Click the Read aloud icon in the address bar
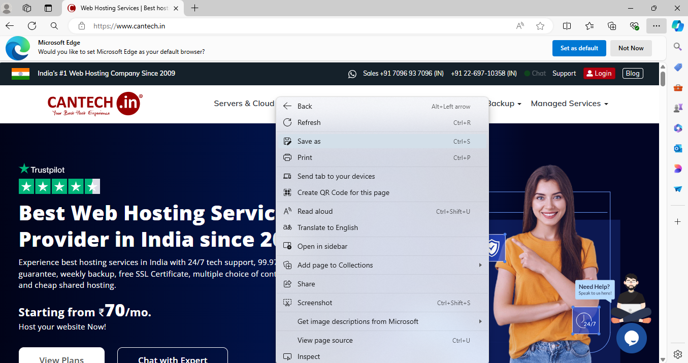 point(520,26)
